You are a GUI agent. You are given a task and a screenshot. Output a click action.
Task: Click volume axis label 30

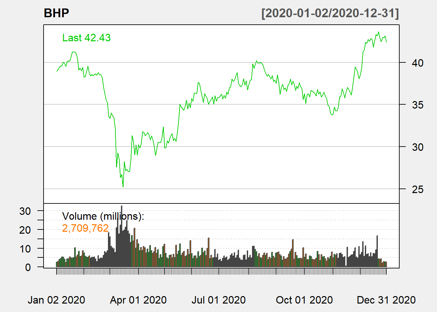(25, 211)
